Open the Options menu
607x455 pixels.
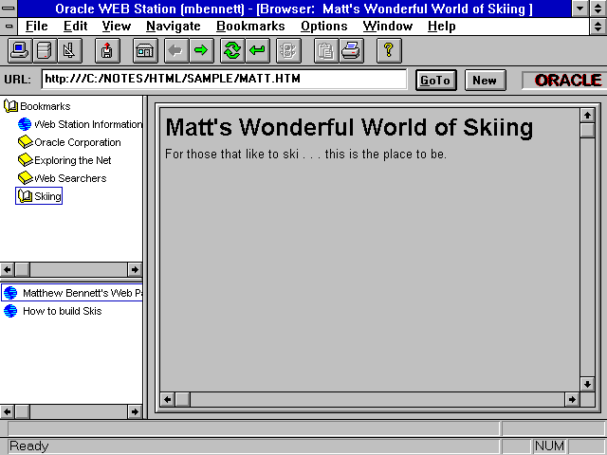point(323,27)
